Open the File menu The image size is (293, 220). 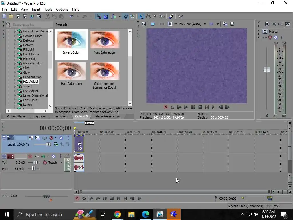click(5, 9)
